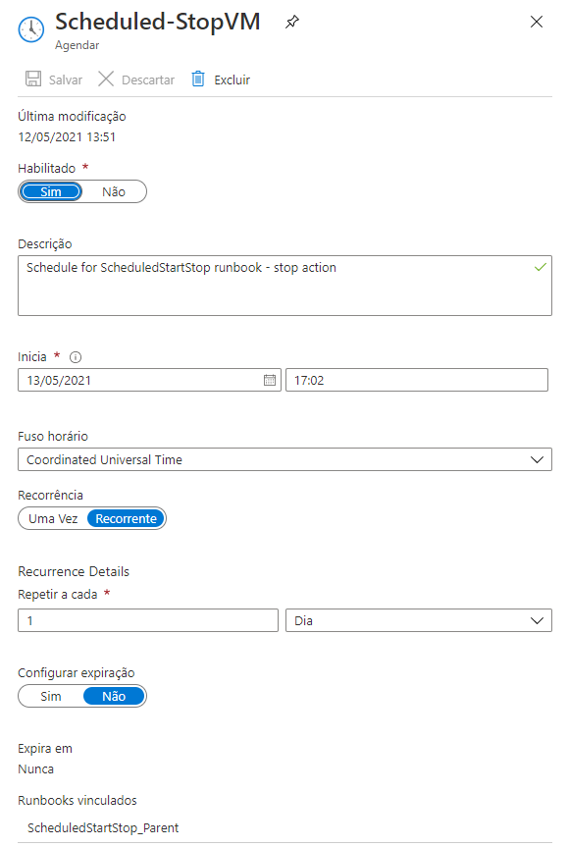Select the Recorrente recurrence option

127,518
